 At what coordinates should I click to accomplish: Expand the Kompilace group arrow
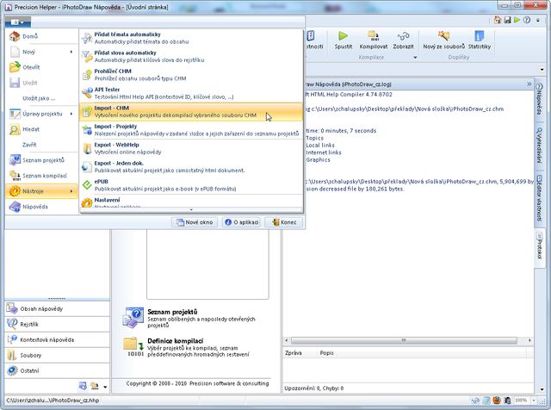click(415, 58)
